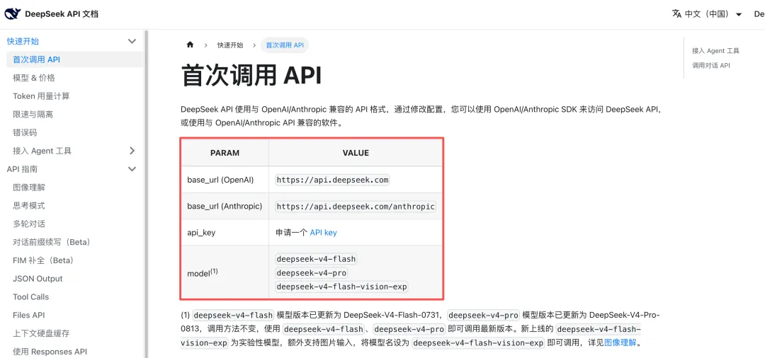Open 对话前缀续写（Beta）sidebar page
765x358 pixels.
coord(52,242)
